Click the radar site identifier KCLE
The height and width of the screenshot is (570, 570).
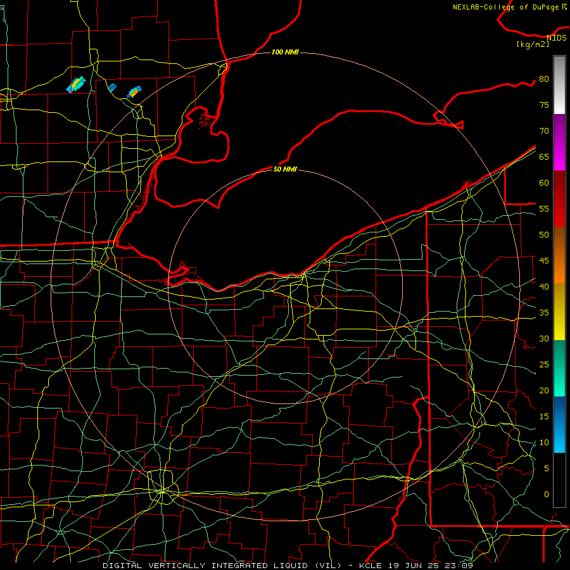point(370,566)
